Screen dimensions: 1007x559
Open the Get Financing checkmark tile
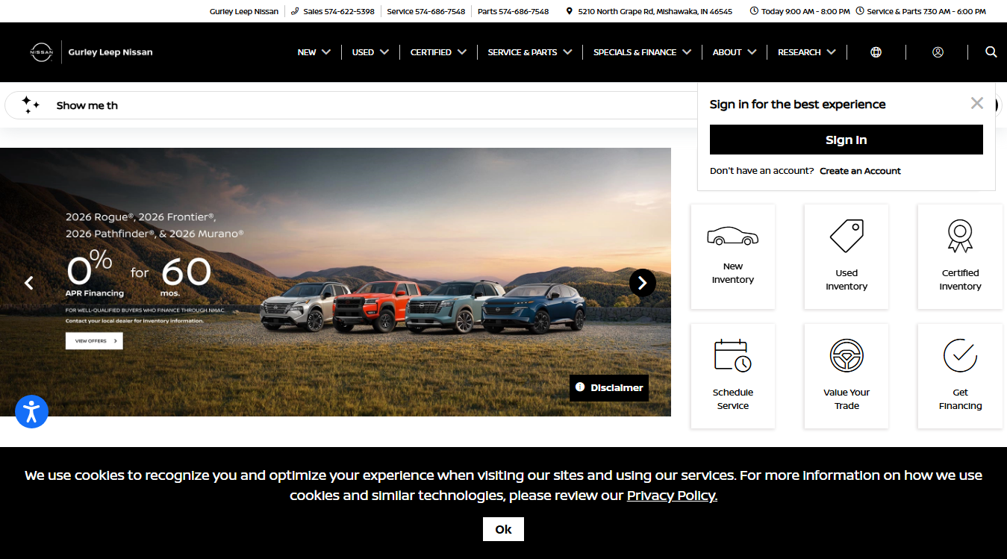(960, 376)
